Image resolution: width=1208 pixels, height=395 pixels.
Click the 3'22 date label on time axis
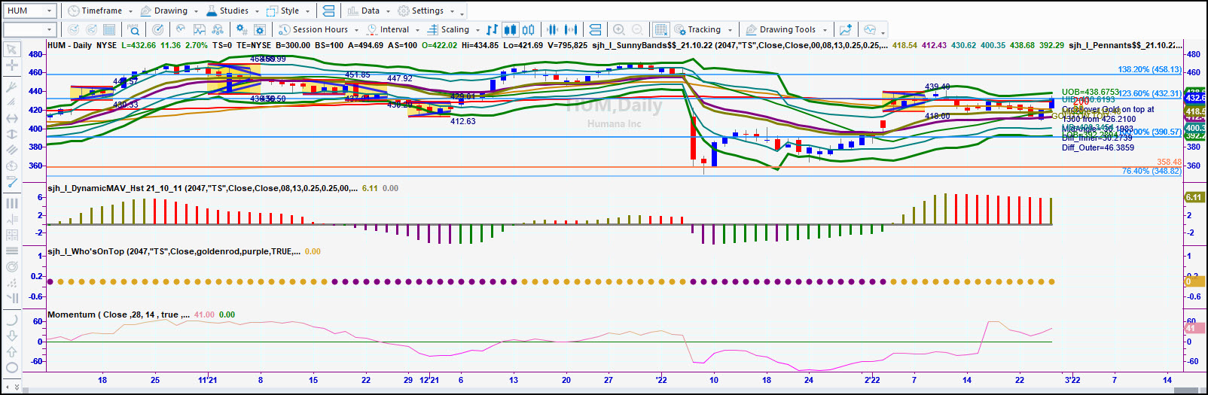coord(1072,380)
